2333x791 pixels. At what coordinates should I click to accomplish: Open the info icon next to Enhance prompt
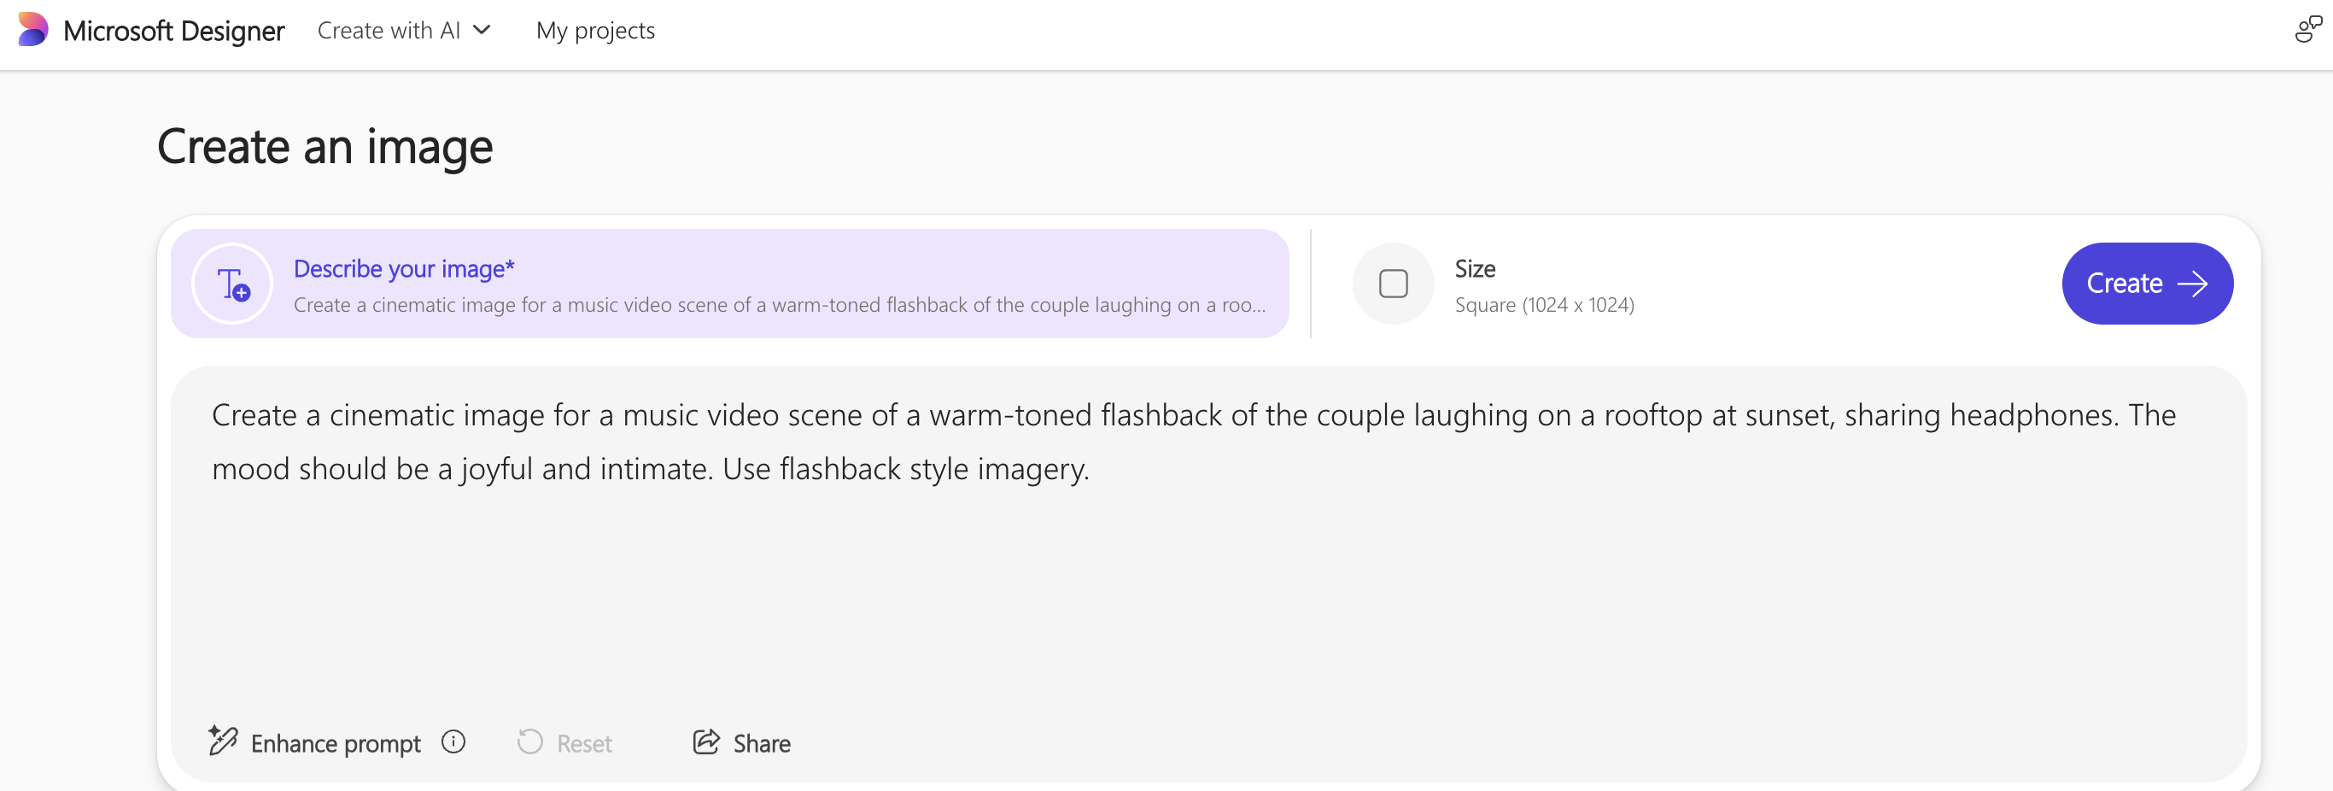(x=453, y=742)
